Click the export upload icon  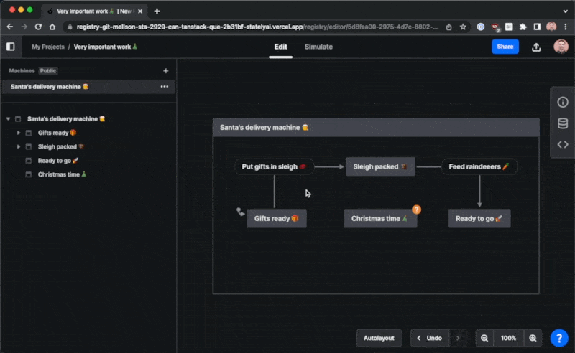536,47
